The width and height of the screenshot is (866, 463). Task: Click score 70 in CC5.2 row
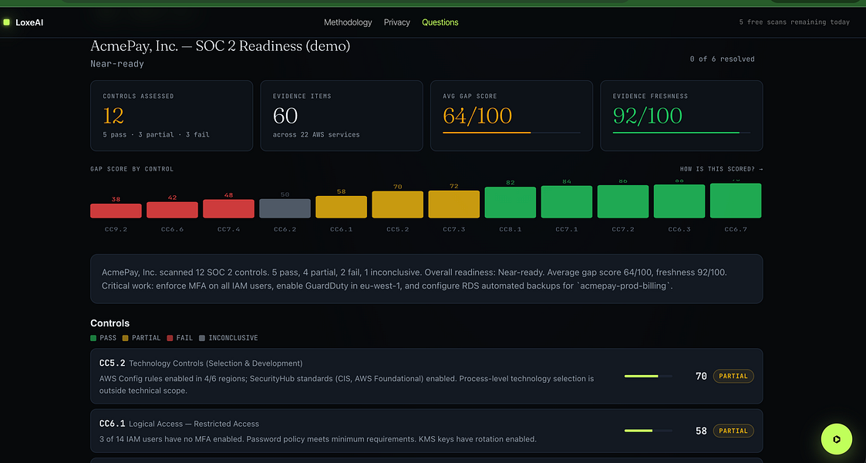(701, 377)
